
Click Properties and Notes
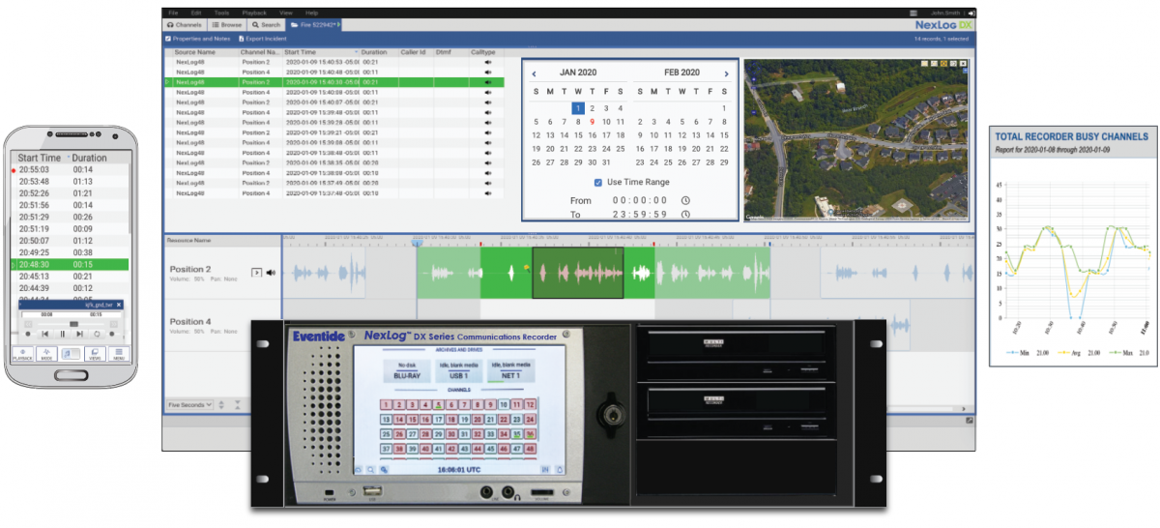(x=198, y=39)
